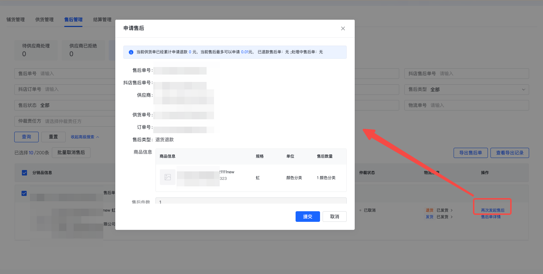Screen dimensions: 543x274
Task: Toggle the select-all checkbox beside 分销品信息
Action: pyautogui.click(x=24, y=173)
